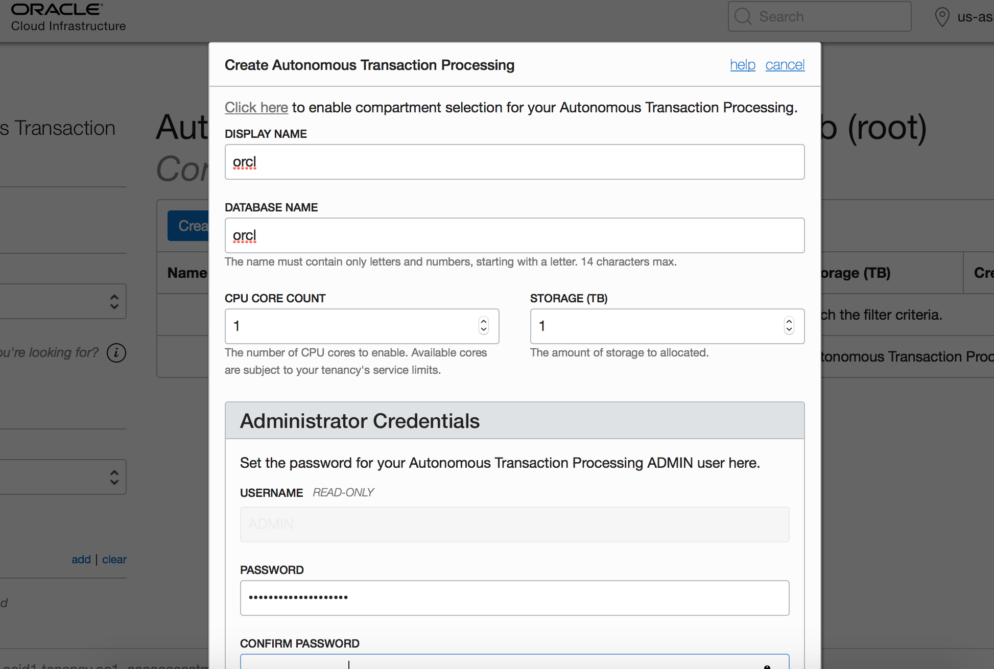Select the Database Name input field
Viewport: 994px width, 669px height.
[x=514, y=235]
